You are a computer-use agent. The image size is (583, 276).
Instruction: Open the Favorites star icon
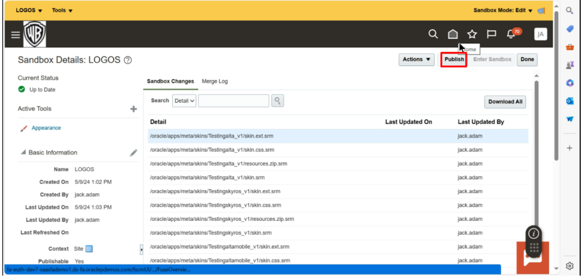(472, 33)
